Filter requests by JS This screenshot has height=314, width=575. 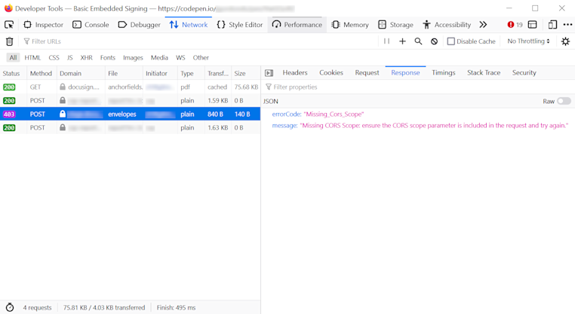point(69,57)
